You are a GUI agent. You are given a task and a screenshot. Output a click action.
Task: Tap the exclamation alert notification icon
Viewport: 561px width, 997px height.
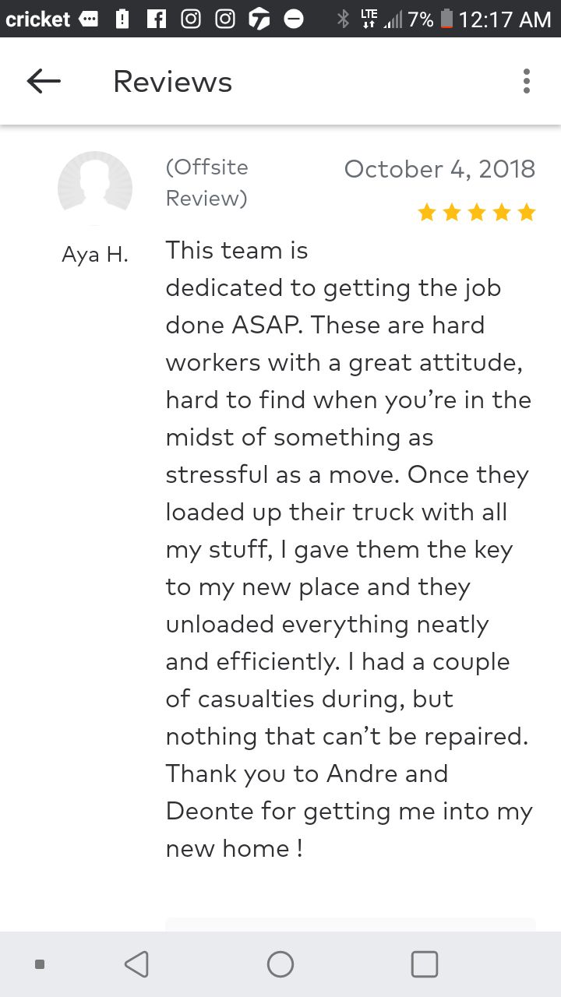122,19
